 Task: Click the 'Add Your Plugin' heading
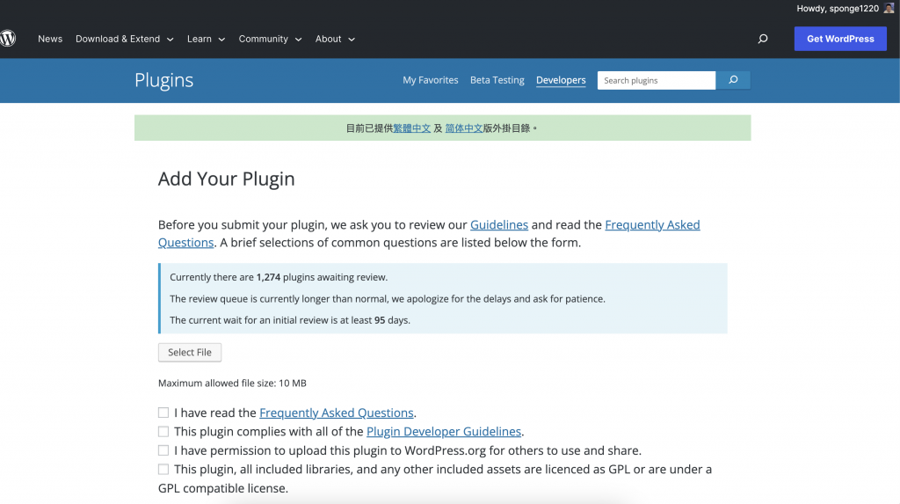click(x=226, y=179)
